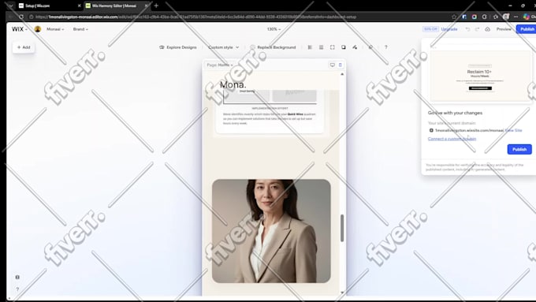The width and height of the screenshot is (536, 302).
Task: Open the Monaai site dropdown
Action: coord(55,29)
